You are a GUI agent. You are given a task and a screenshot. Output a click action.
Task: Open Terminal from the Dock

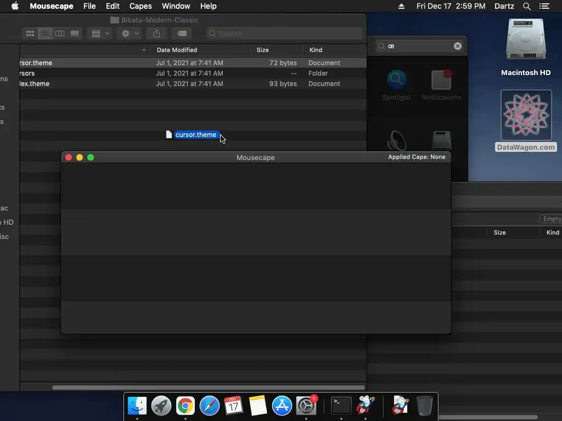click(x=341, y=406)
